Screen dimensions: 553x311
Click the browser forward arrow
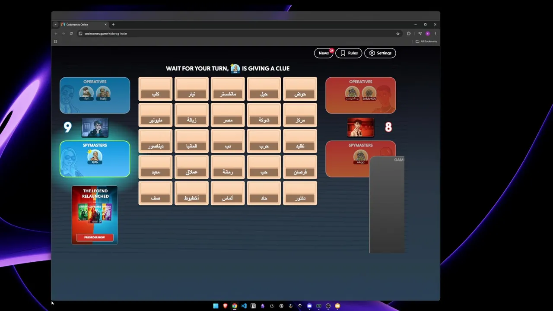[64, 34]
